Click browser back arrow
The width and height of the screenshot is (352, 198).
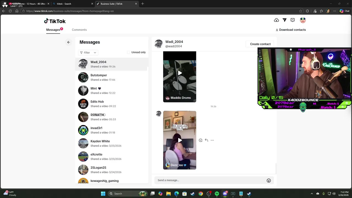pos(4,11)
